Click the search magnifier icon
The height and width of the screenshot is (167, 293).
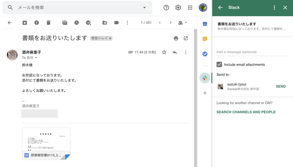pyautogui.click(x=10, y=7)
